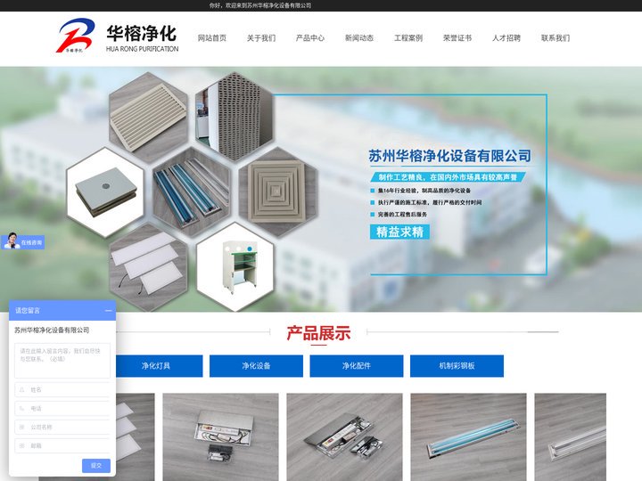The height and width of the screenshot is (481, 642).
Task: Click the 产品展示 section heading
Action: pyautogui.click(x=318, y=333)
